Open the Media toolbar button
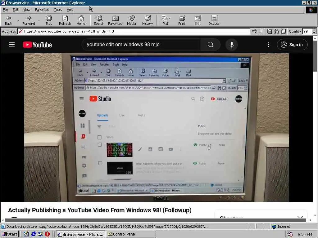The height and width of the screenshot is (238, 318). click(x=131, y=20)
